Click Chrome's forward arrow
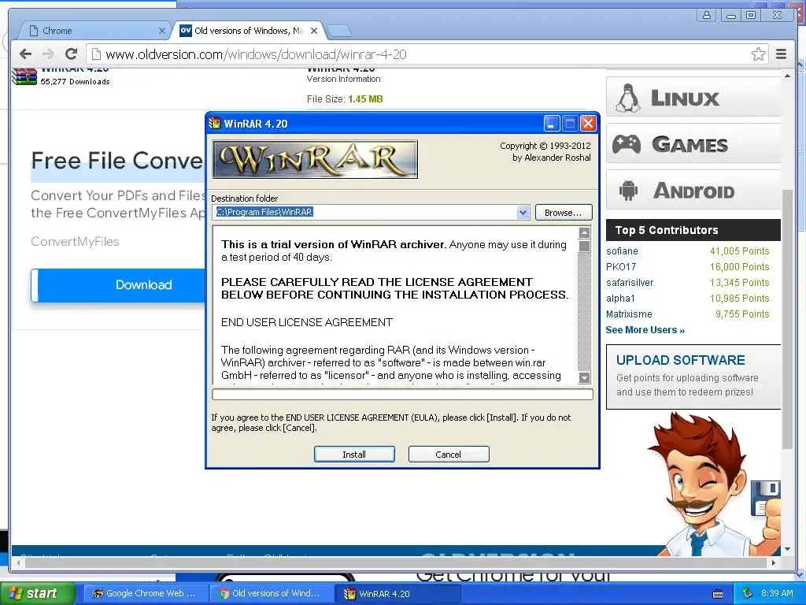This screenshot has width=806, height=605. tap(48, 54)
